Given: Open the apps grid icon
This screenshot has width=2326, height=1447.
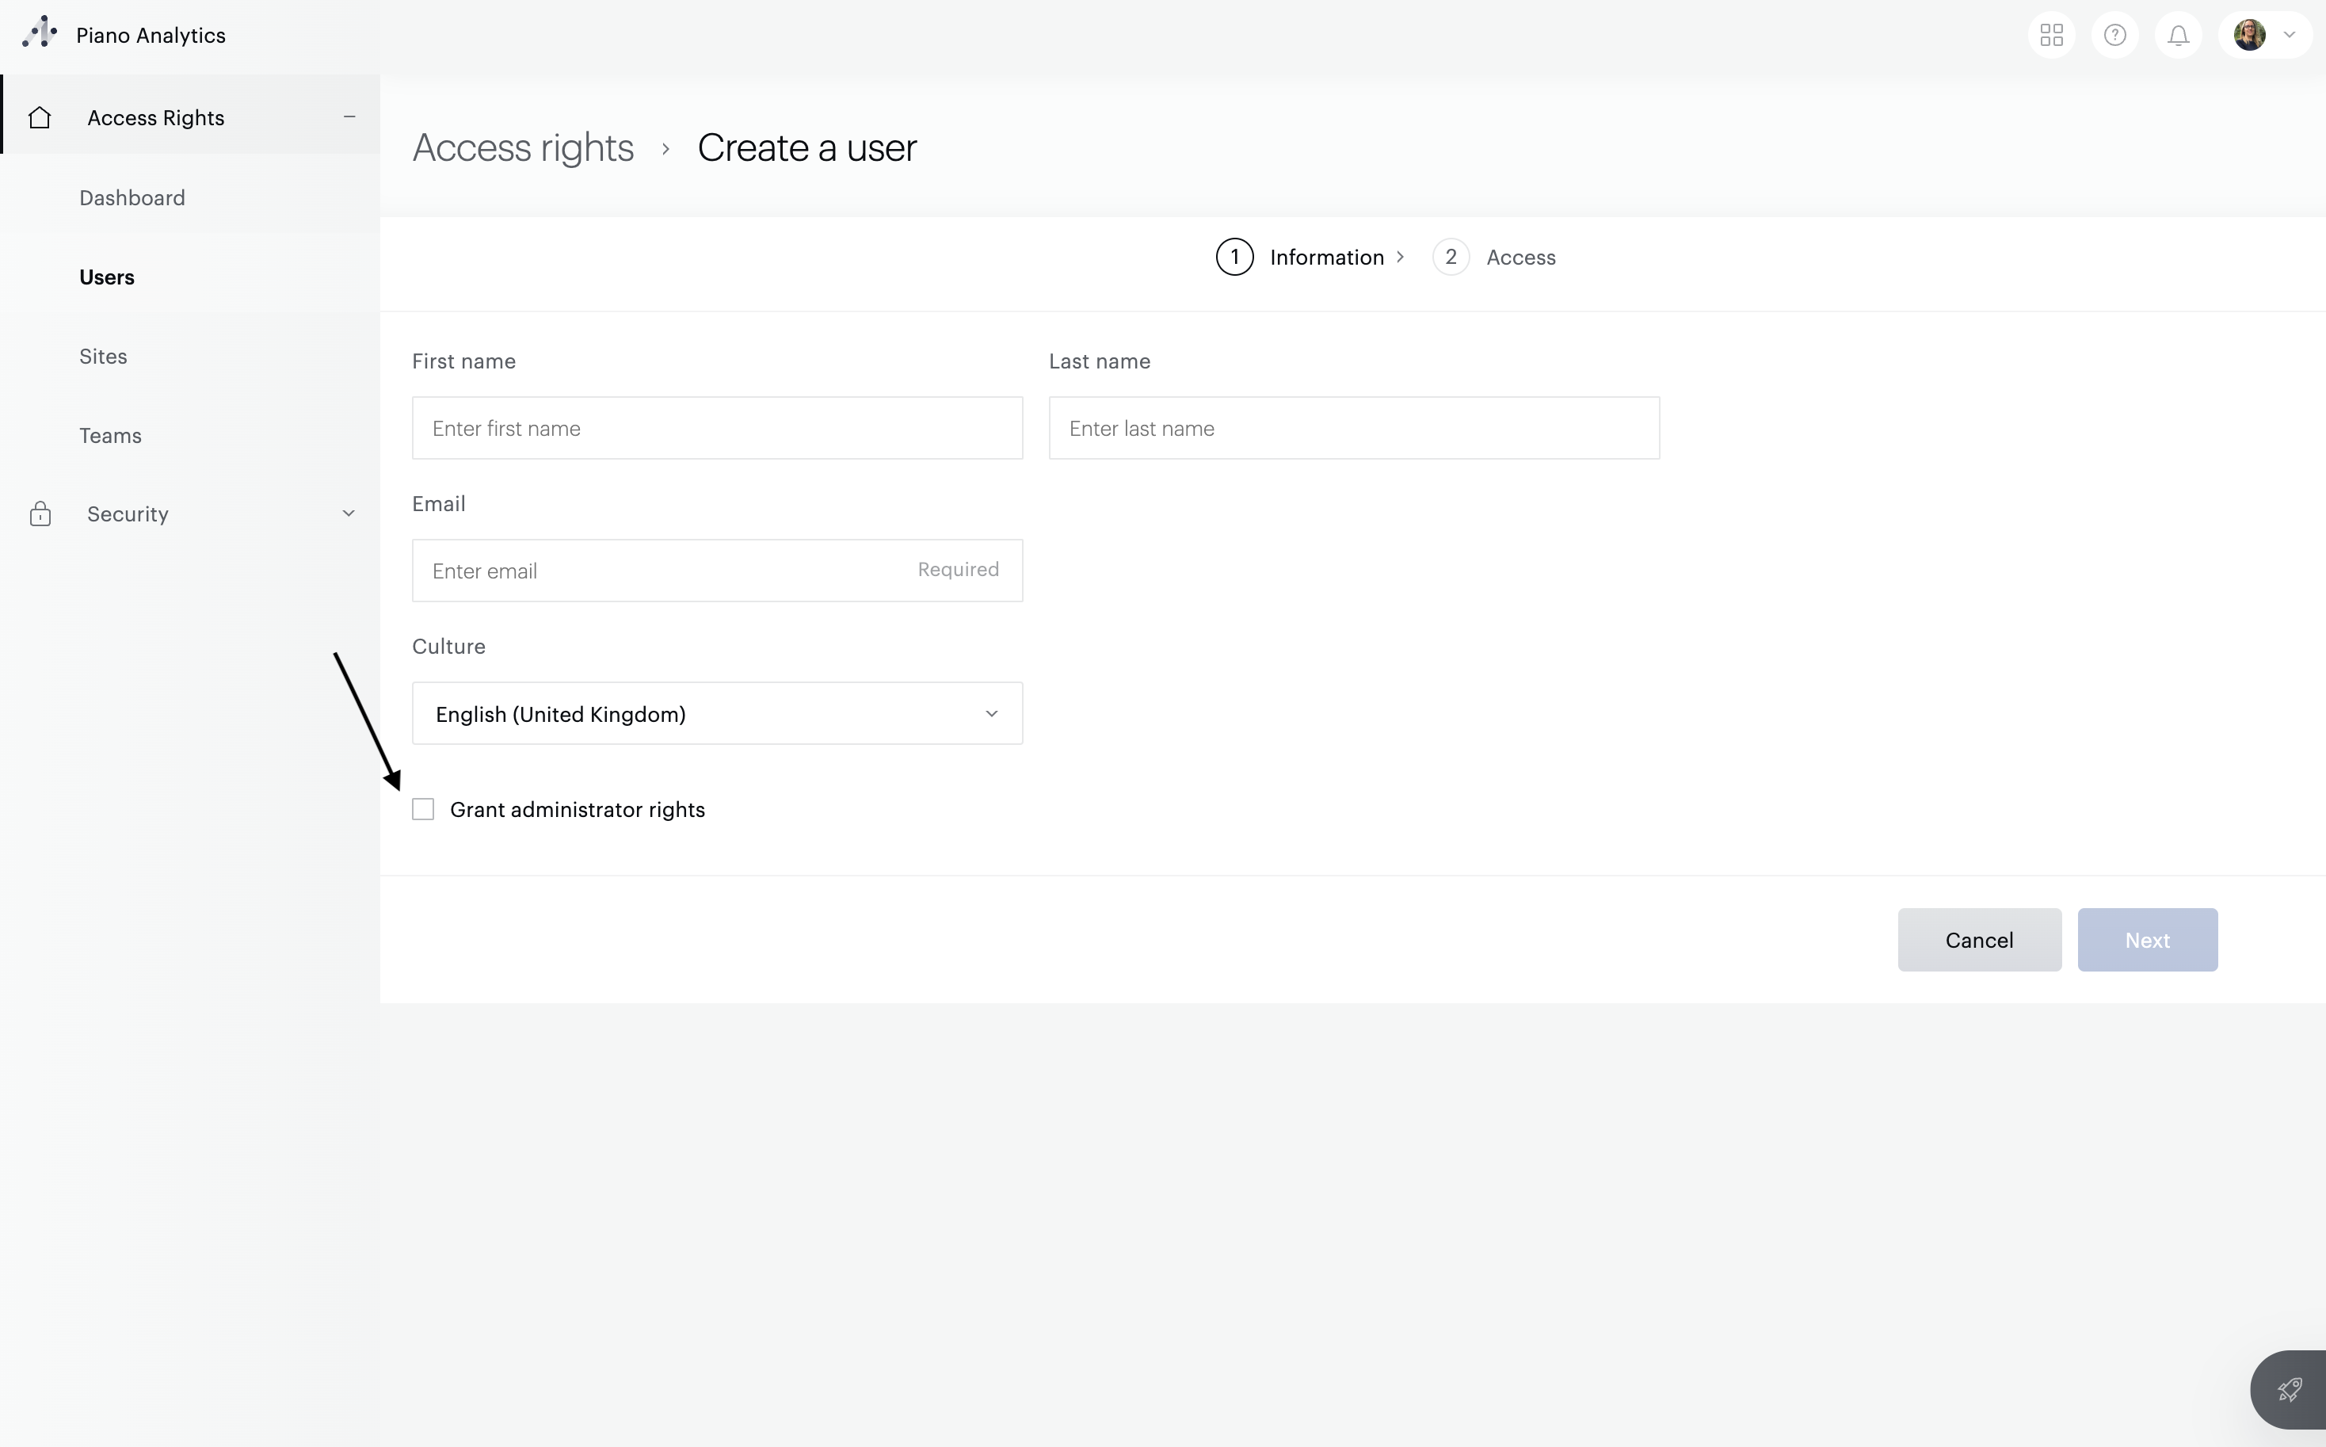Looking at the screenshot, I should (2050, 36).
